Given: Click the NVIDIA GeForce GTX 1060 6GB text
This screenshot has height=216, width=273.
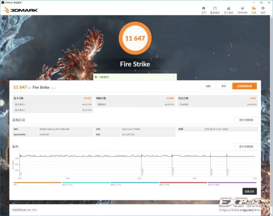Looking at the screenshot, I should click(54, 129).
